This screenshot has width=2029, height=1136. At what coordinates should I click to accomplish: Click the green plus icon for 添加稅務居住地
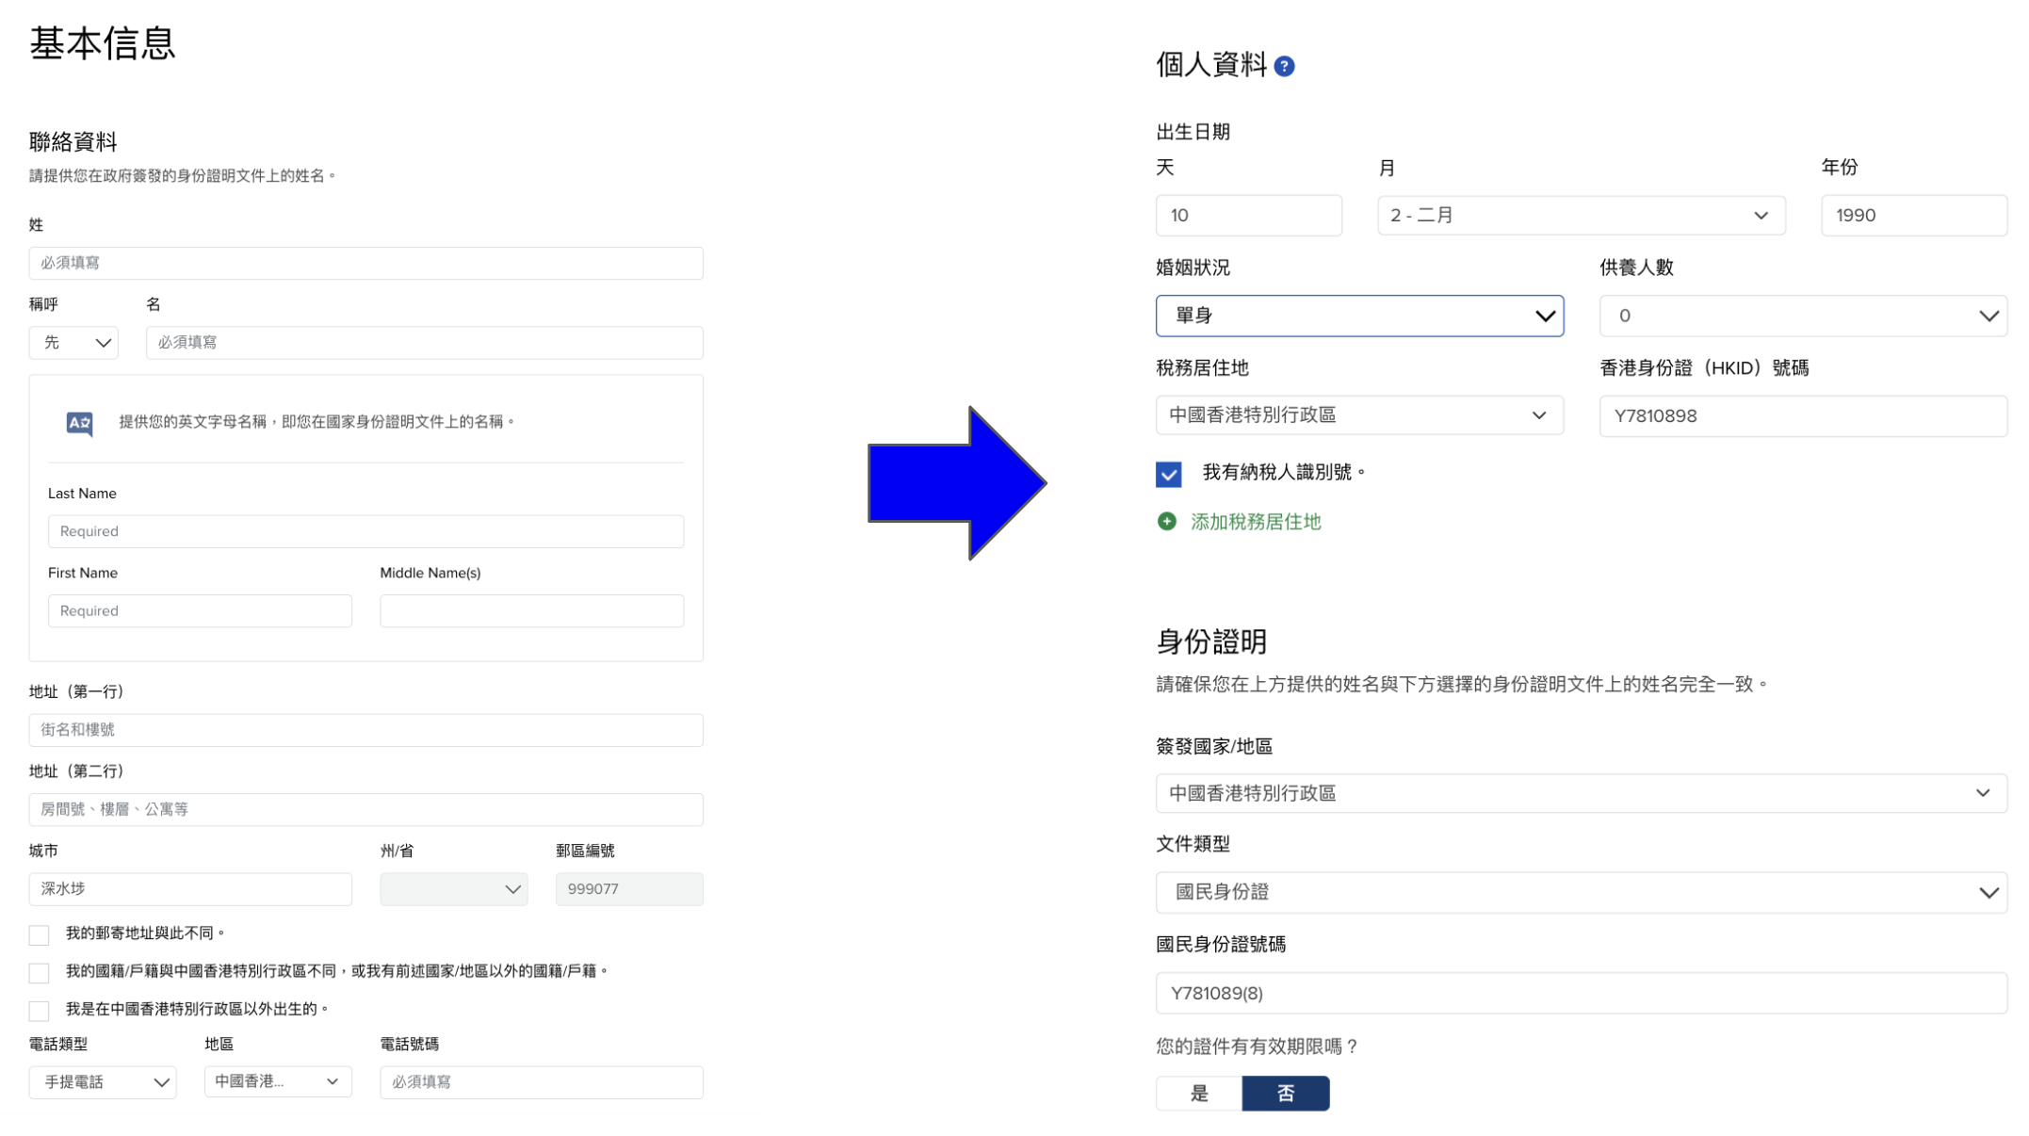pyautogui.click(x=1166, y=521)
